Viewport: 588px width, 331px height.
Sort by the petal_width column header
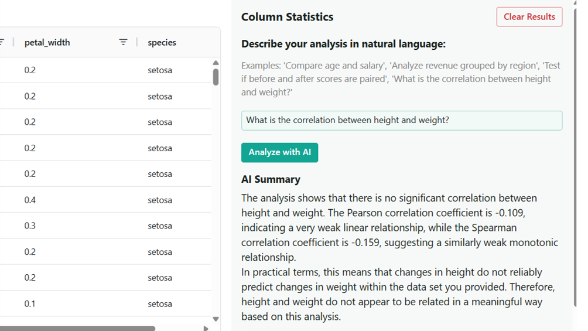(47, 42)
